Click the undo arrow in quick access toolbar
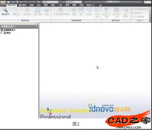Viewport: 152px width, 130px height. coord(21,2)
